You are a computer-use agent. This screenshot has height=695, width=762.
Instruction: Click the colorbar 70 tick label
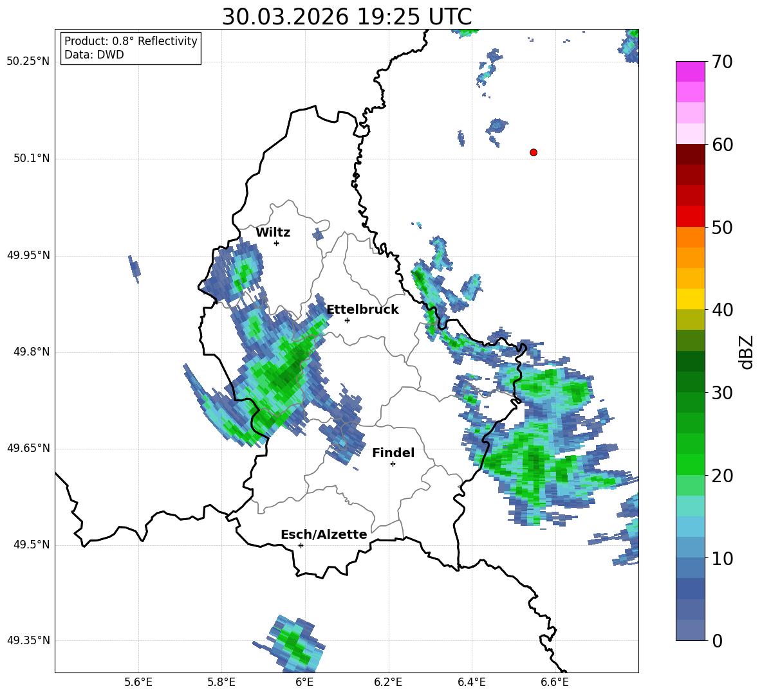pyautogui.click(x=723, y=62)
